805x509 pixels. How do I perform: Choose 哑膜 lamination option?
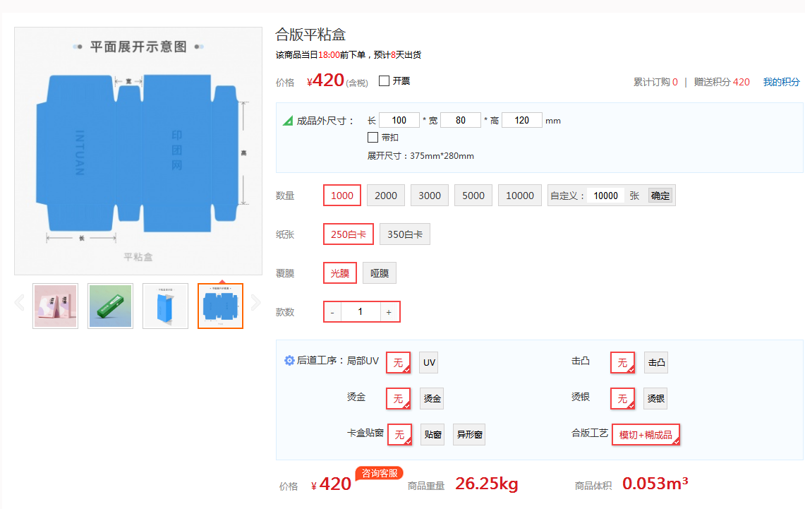click(x=380, y=273)
